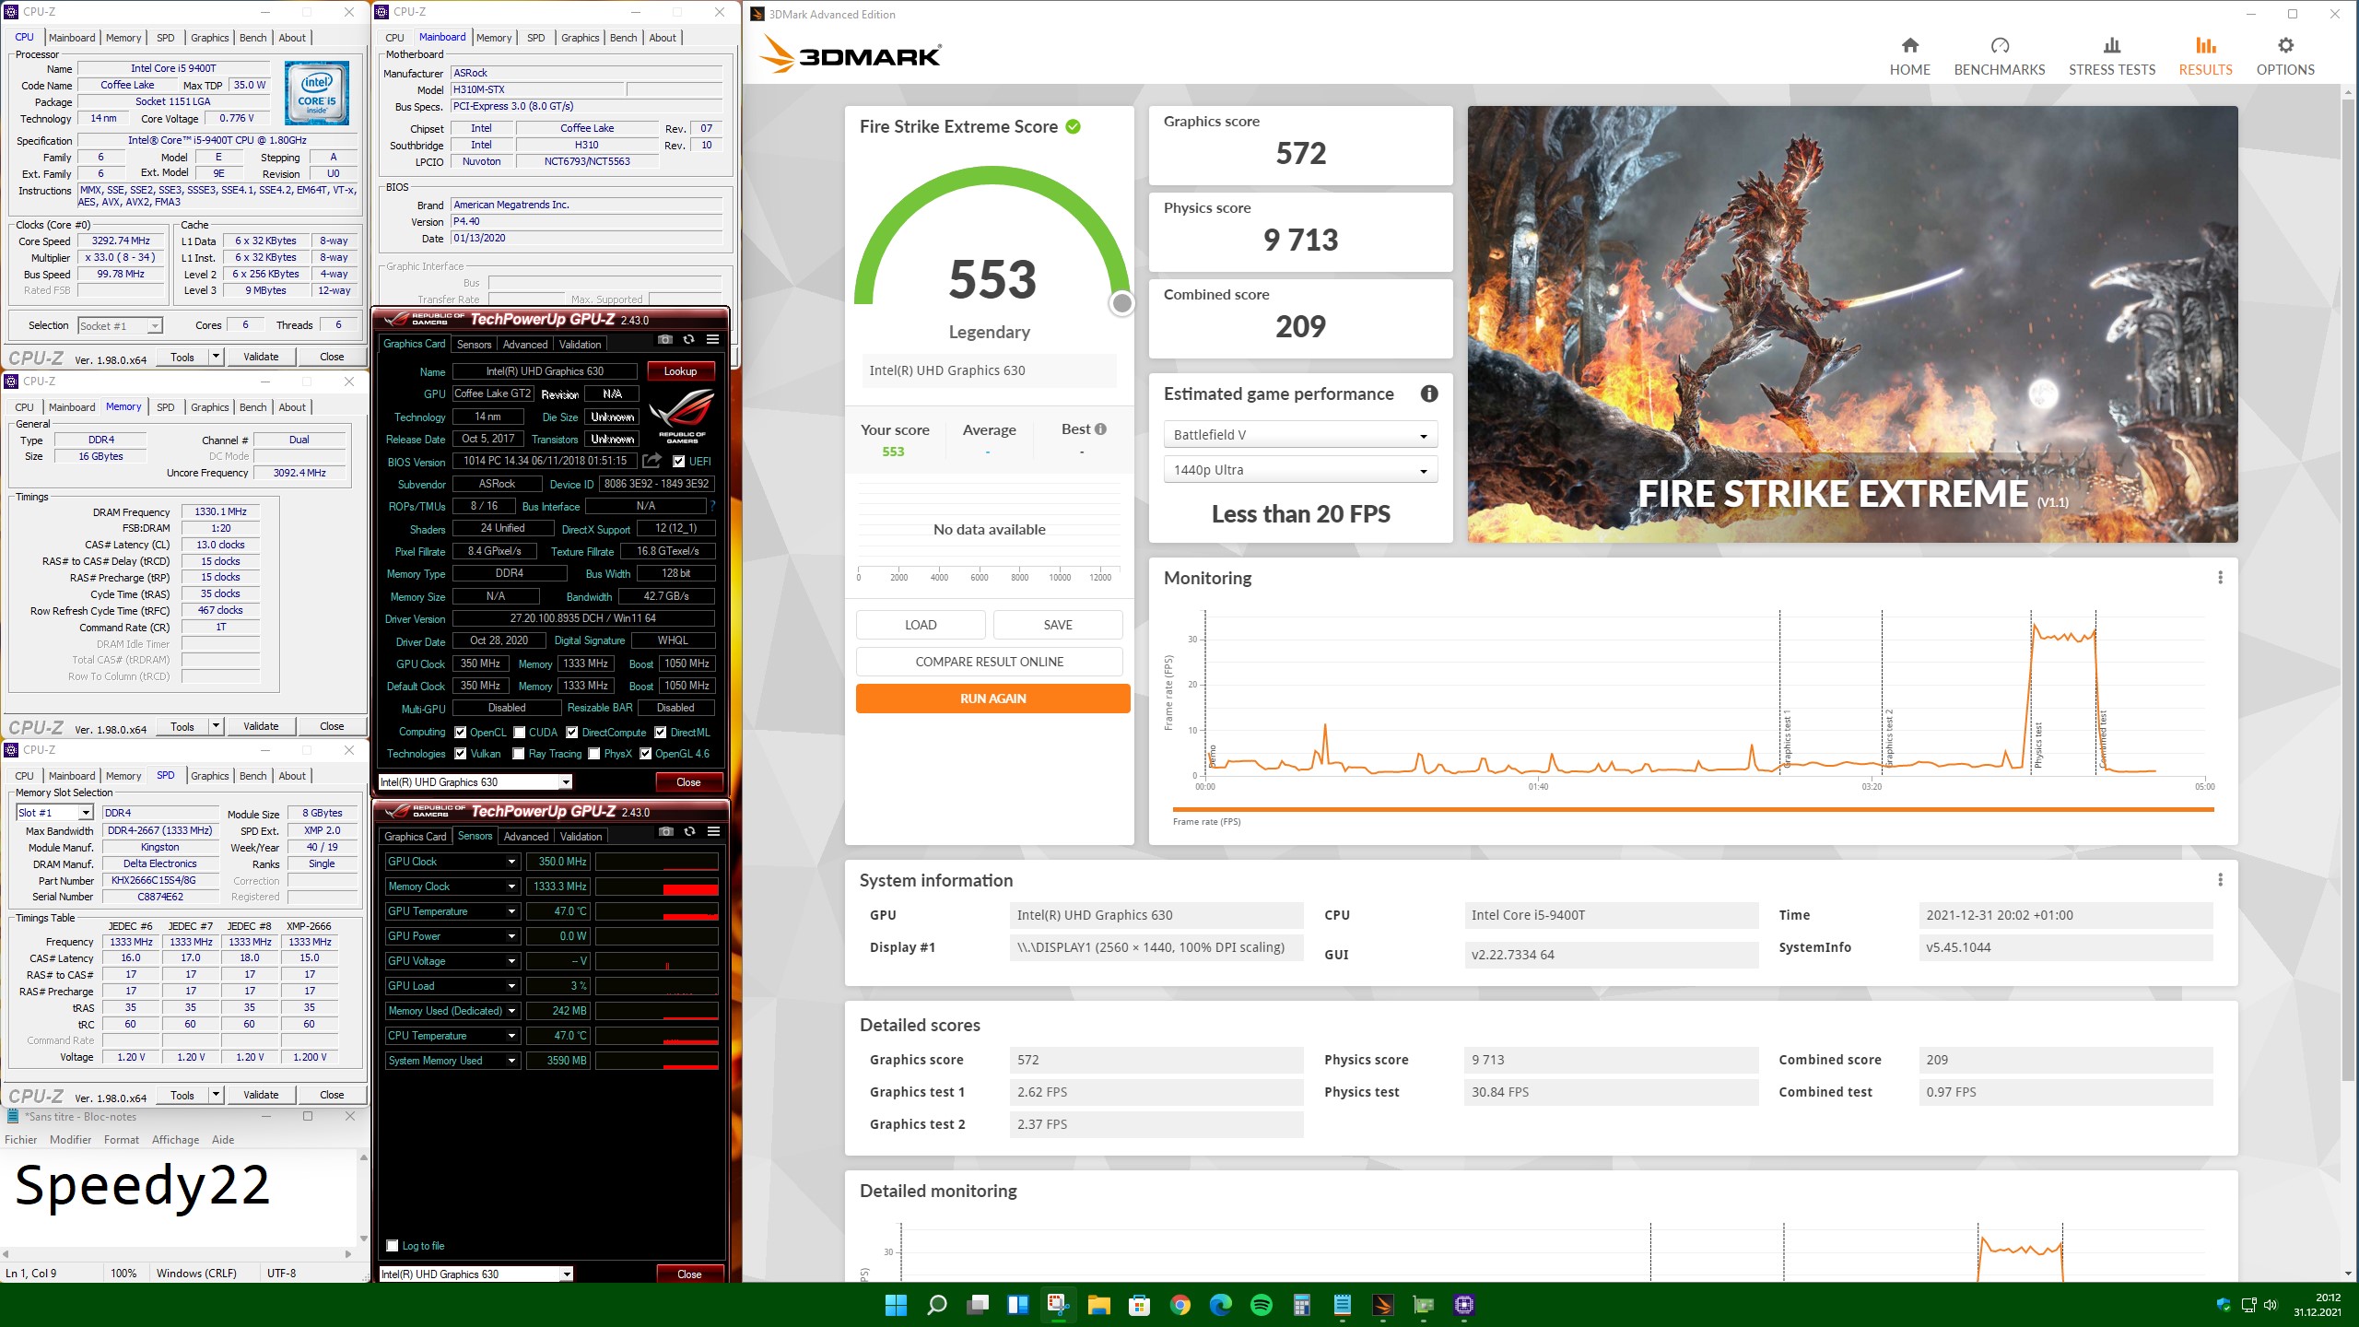This screenshot has height=1327, width=2359.
Task: Open Google Chrome from the taskbar
Action: [1179, 1305]
